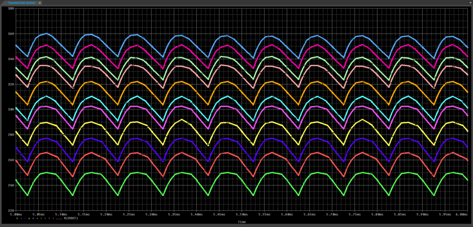
Task: Click the green square legend symbol
Action: coord(17,218)
